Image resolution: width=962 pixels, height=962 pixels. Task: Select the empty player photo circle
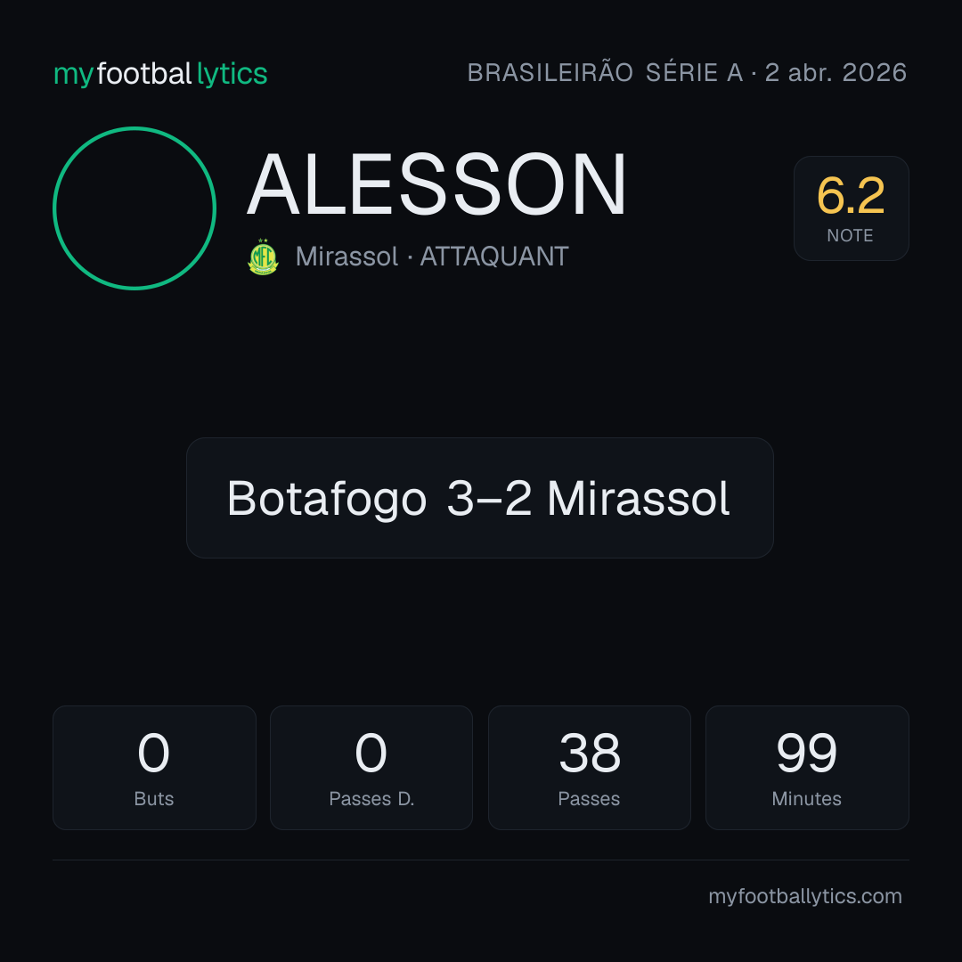tap(135, 208)
